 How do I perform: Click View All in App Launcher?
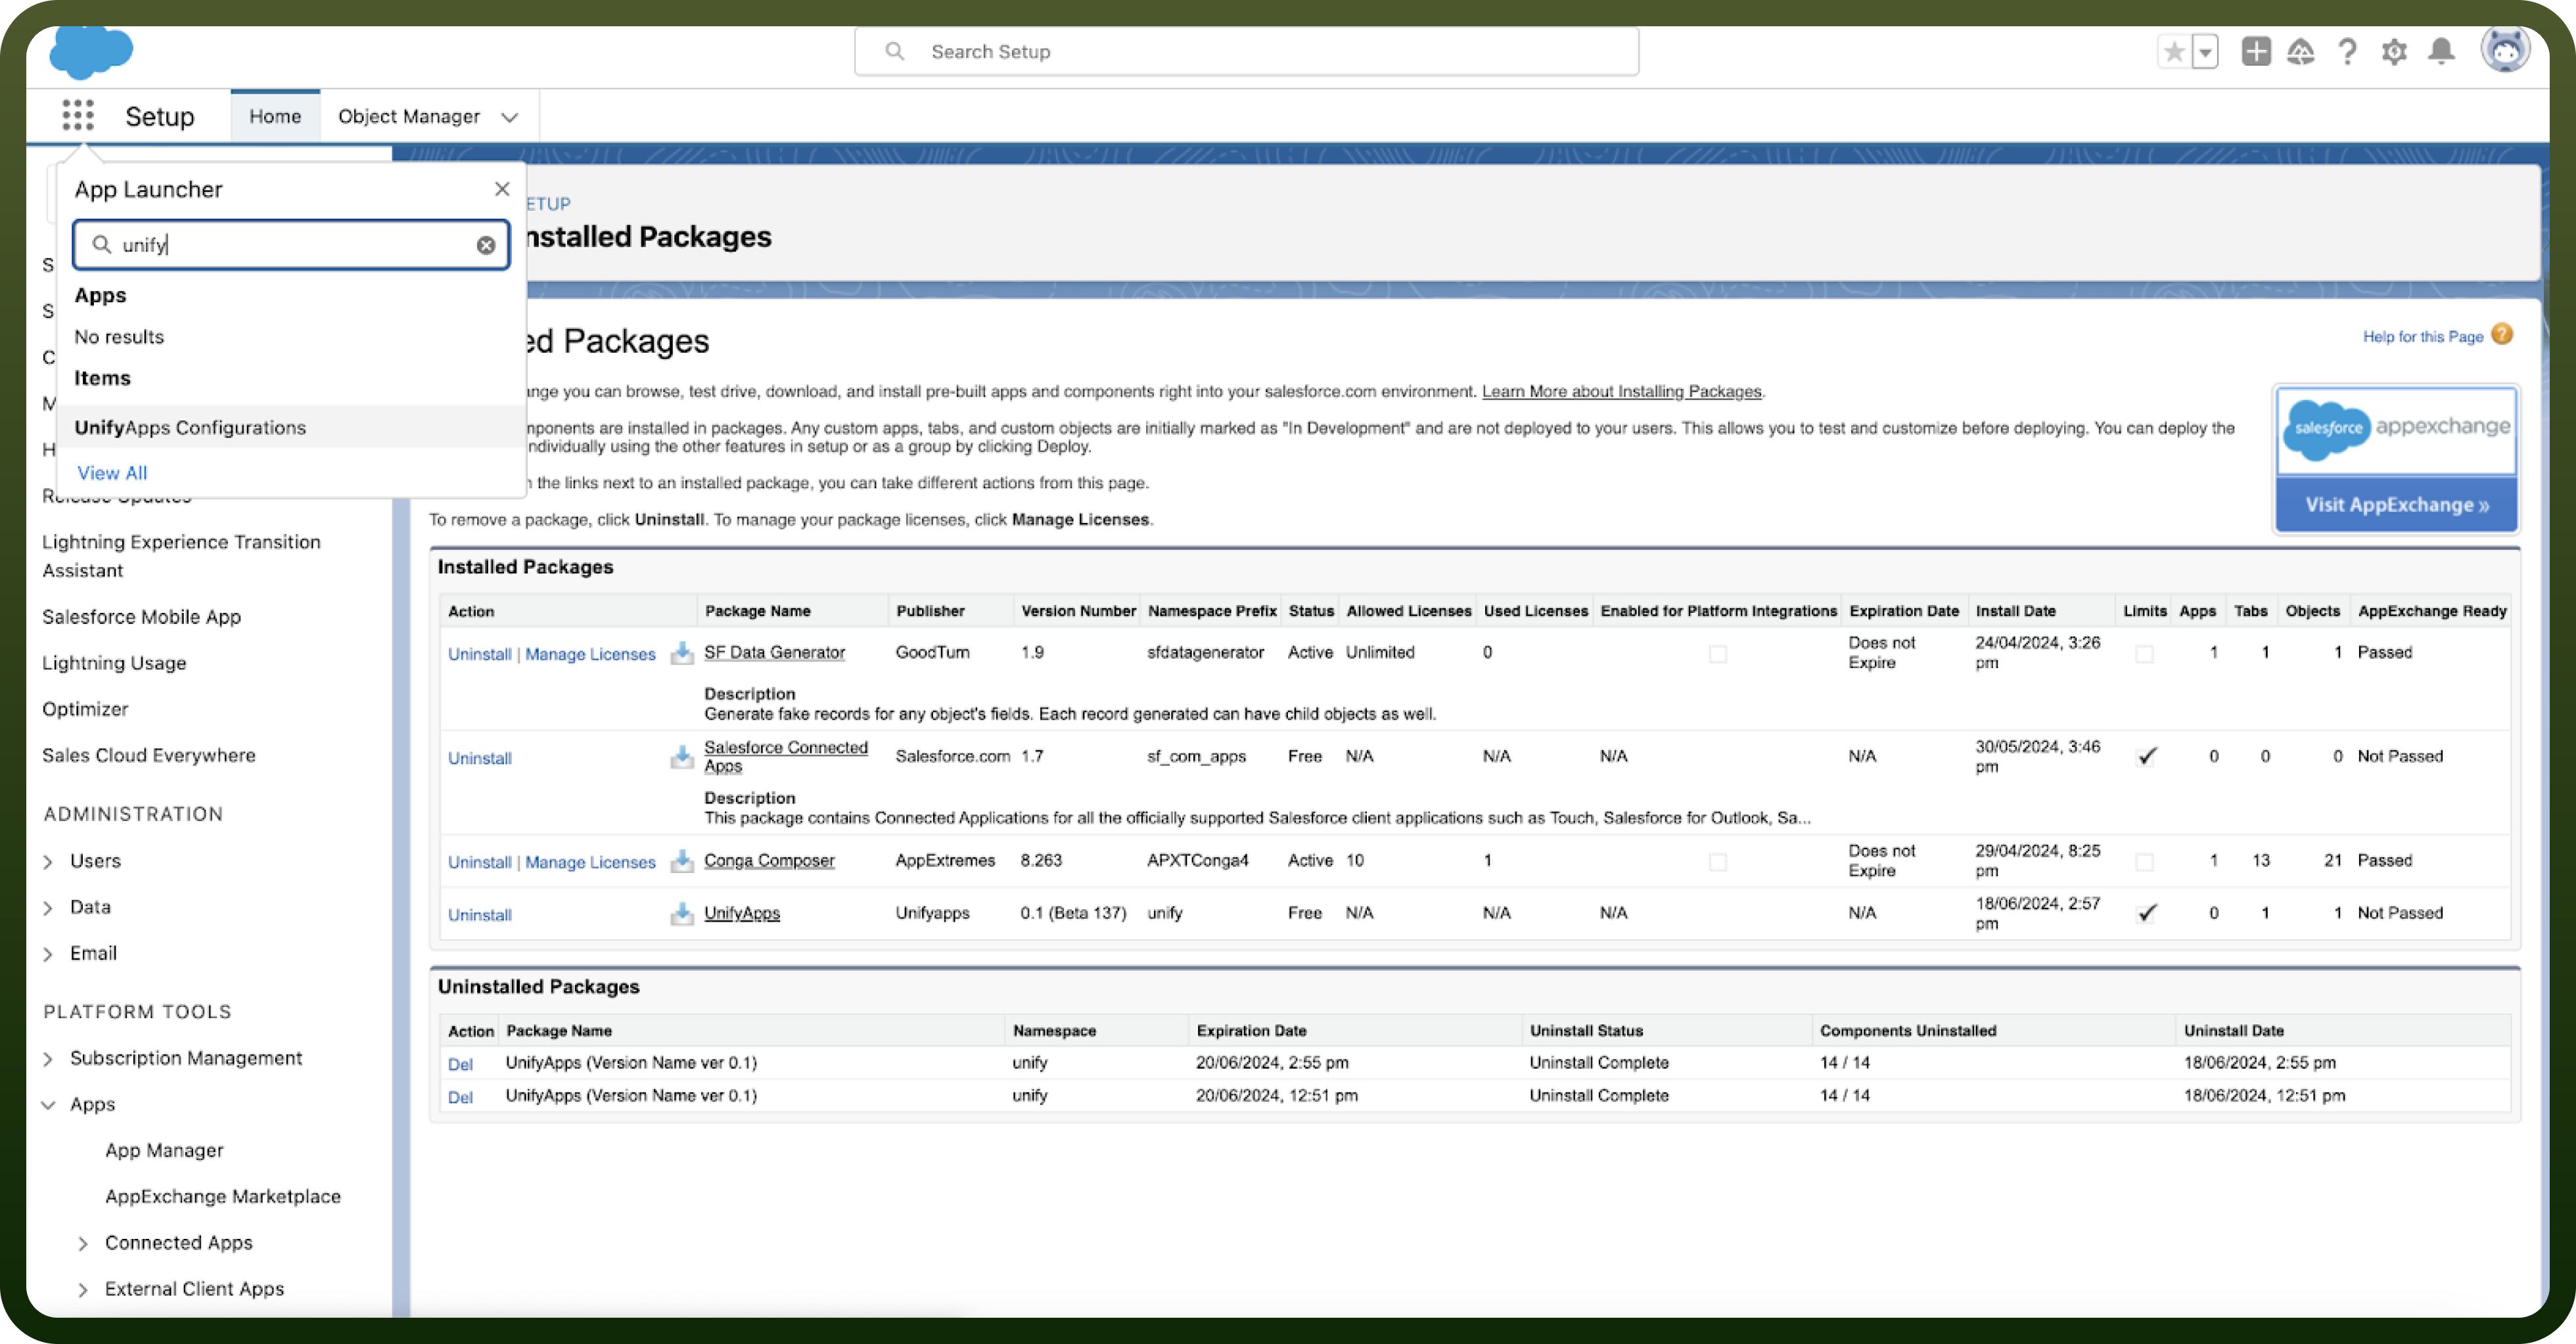(112, 473)
